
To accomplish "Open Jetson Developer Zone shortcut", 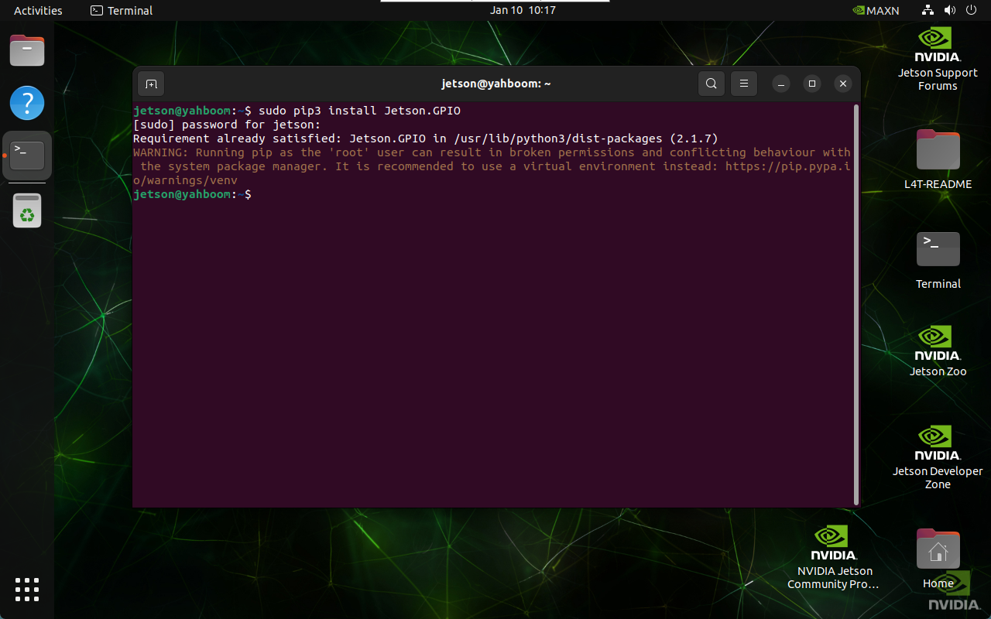I will pos(938,455).
